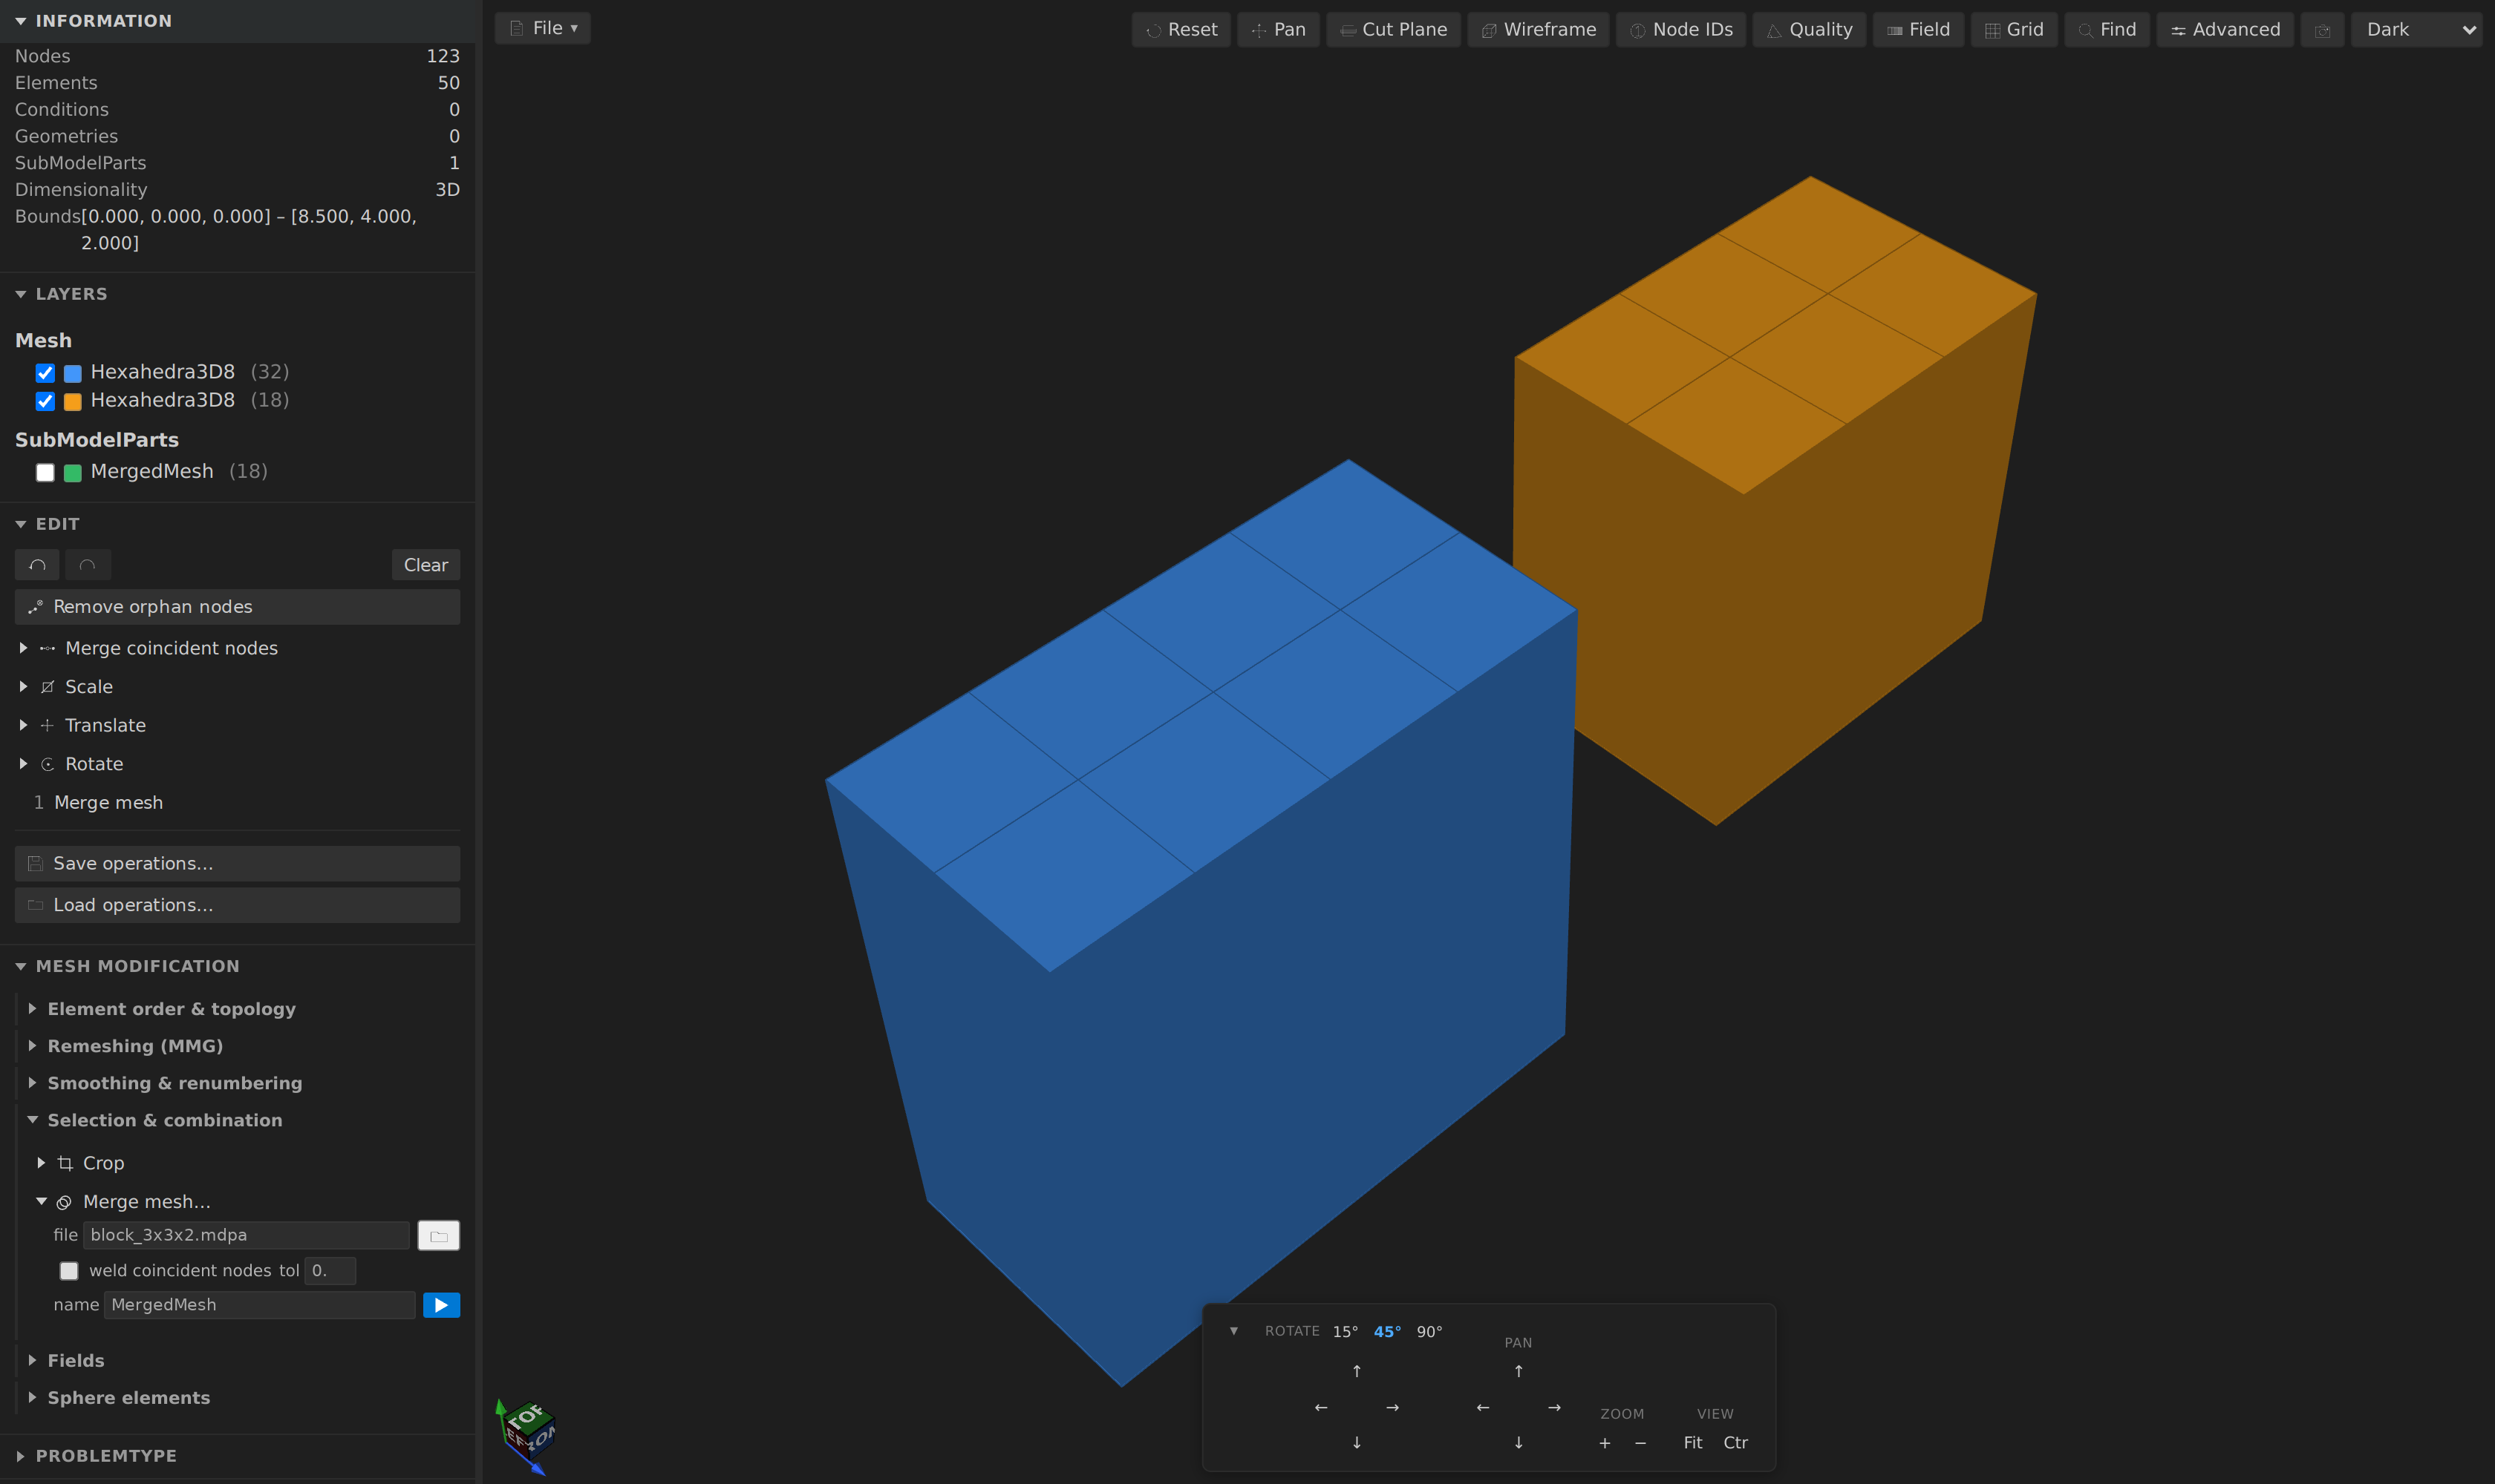Rotate view down with arrow

[x=1357, y=1443]
